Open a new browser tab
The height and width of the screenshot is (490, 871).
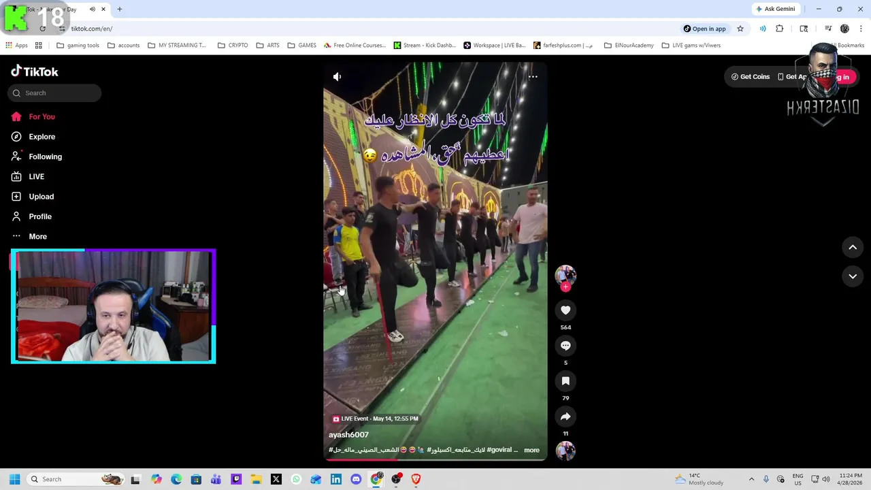120,10
